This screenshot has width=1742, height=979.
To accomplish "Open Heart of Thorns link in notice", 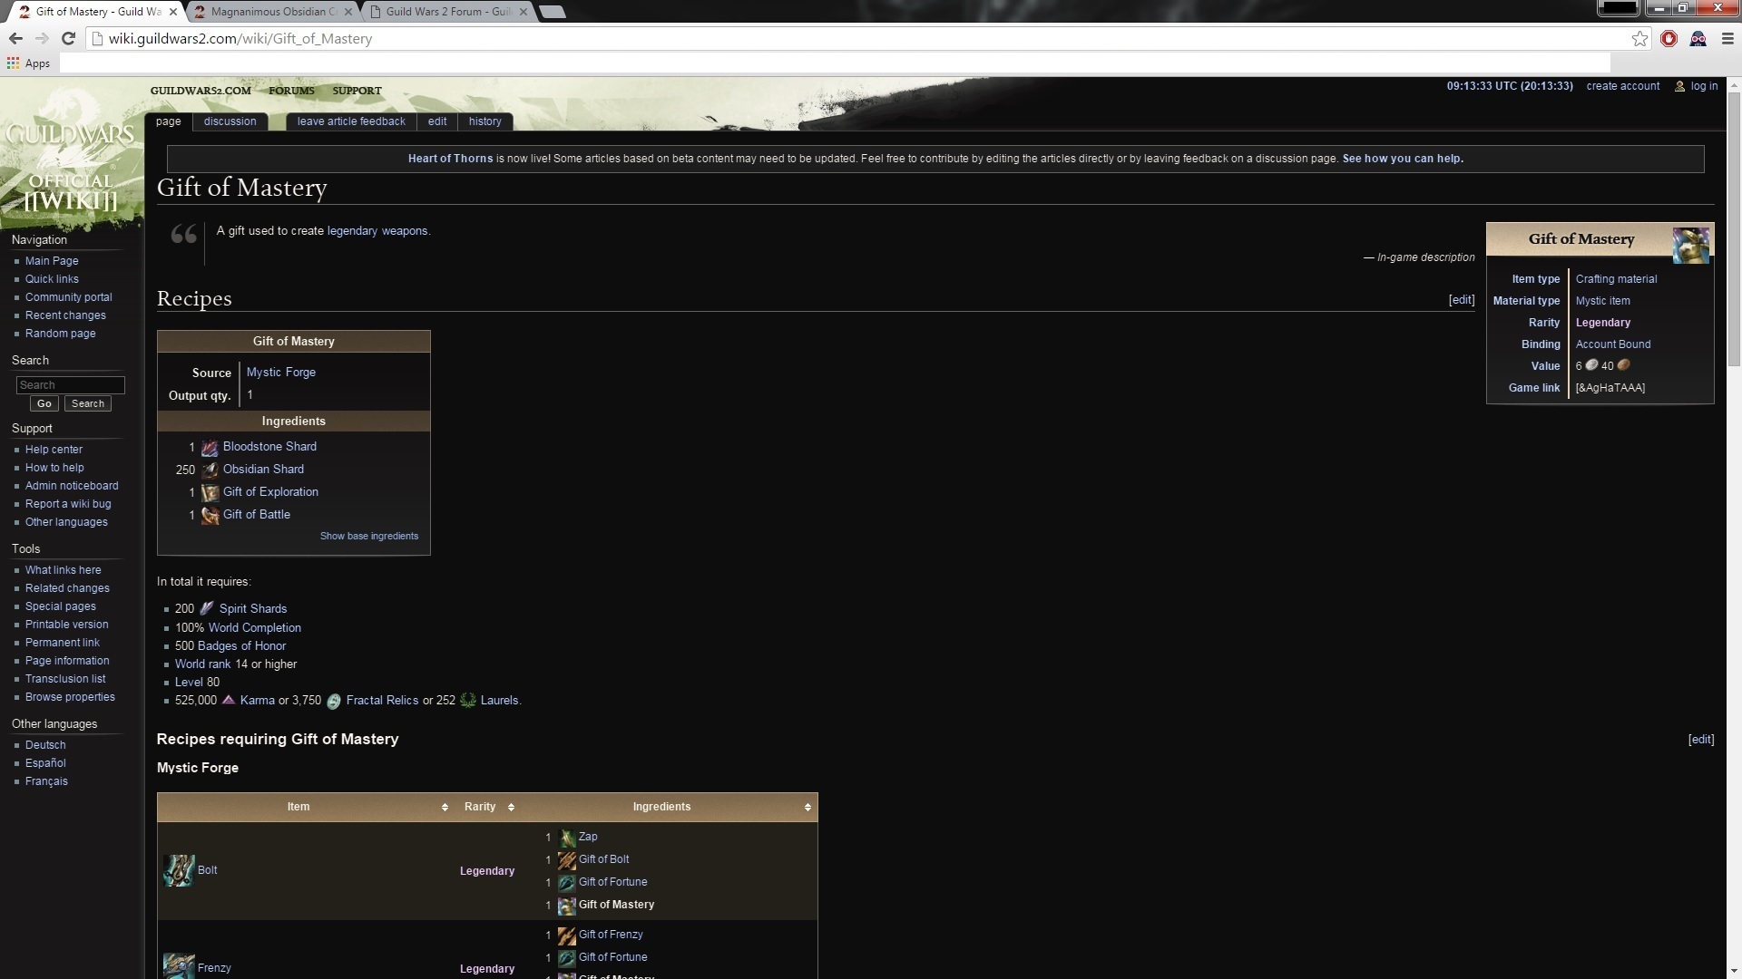I will 450,159.
